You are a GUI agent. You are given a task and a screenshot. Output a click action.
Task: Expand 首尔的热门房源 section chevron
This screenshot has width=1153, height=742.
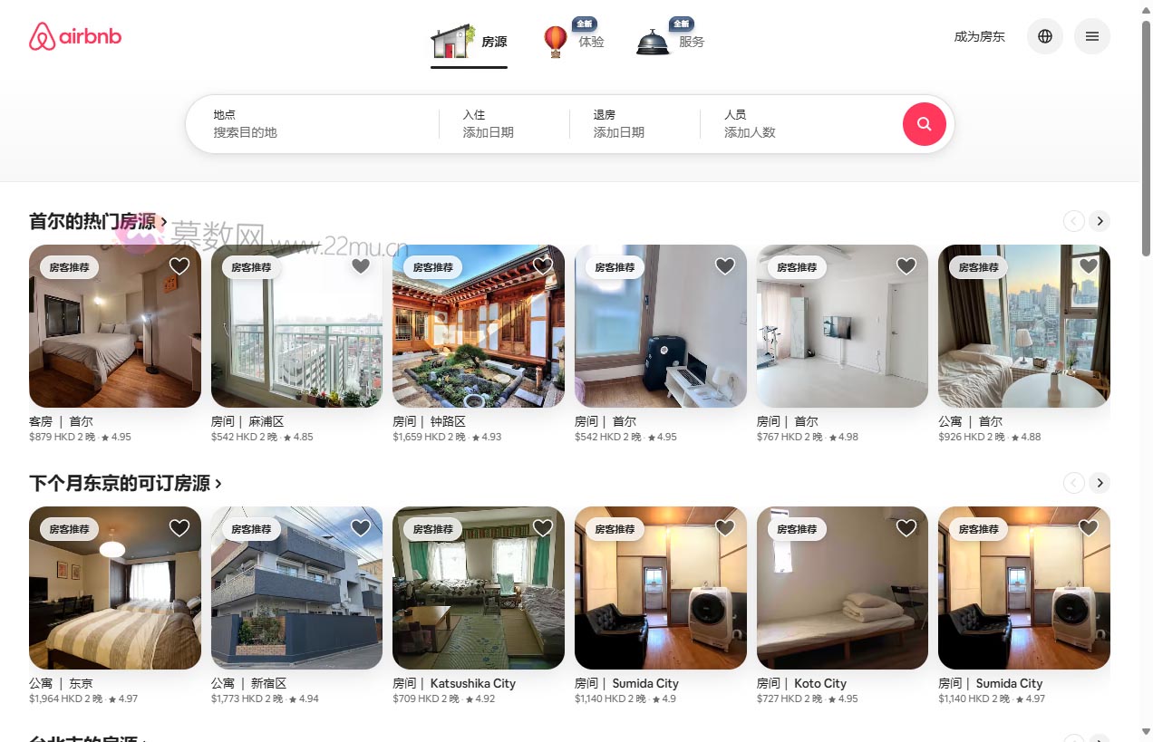pyautogui.click(x=164, y=222)
